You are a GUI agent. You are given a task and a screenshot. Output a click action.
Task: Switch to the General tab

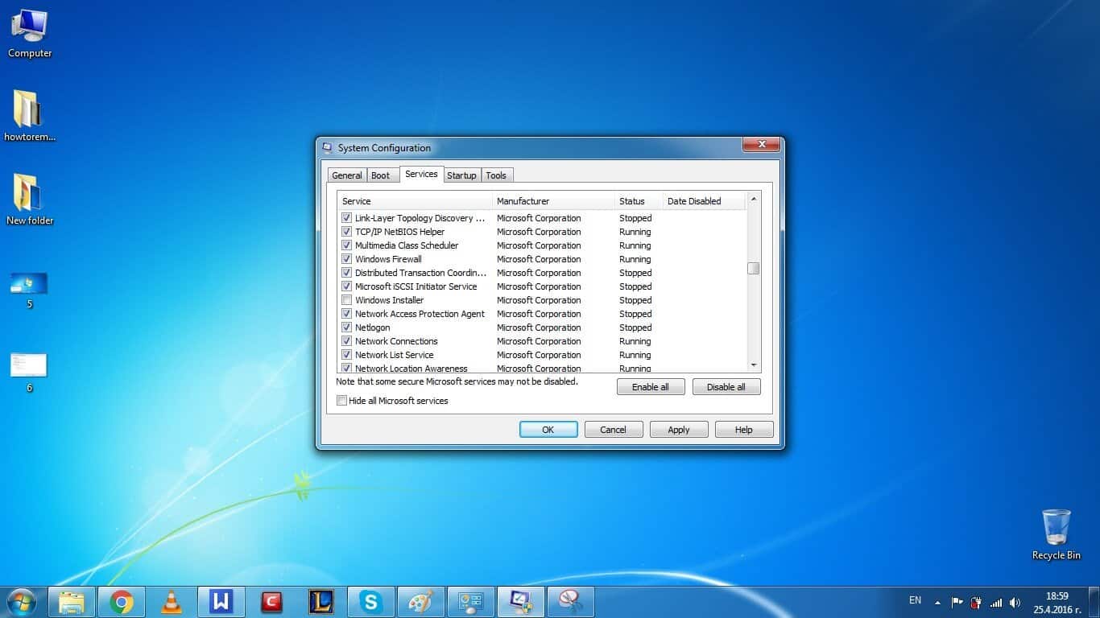coord(347,175)
